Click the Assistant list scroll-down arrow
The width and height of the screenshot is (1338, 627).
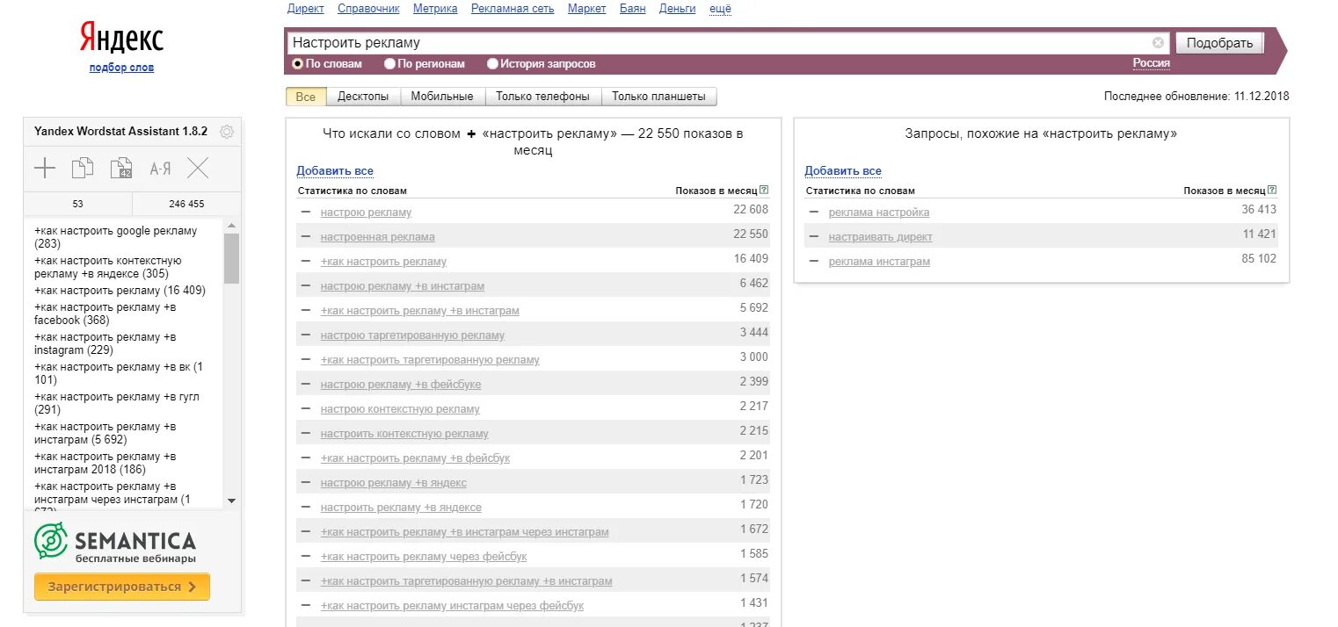click(231, 501)
